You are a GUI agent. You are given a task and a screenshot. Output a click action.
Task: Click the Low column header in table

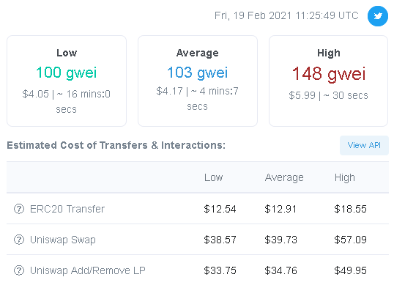(x=214, y=177)
